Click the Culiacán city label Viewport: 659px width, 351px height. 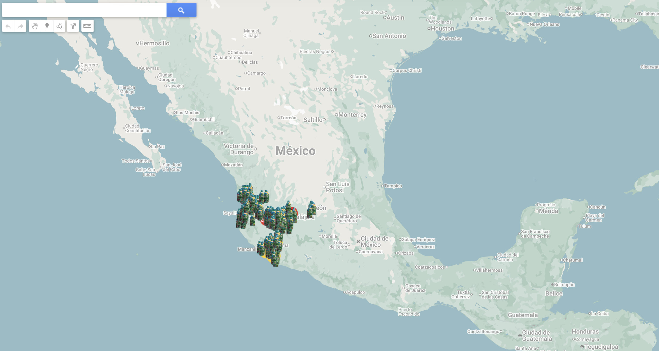[x=214, y=133]
